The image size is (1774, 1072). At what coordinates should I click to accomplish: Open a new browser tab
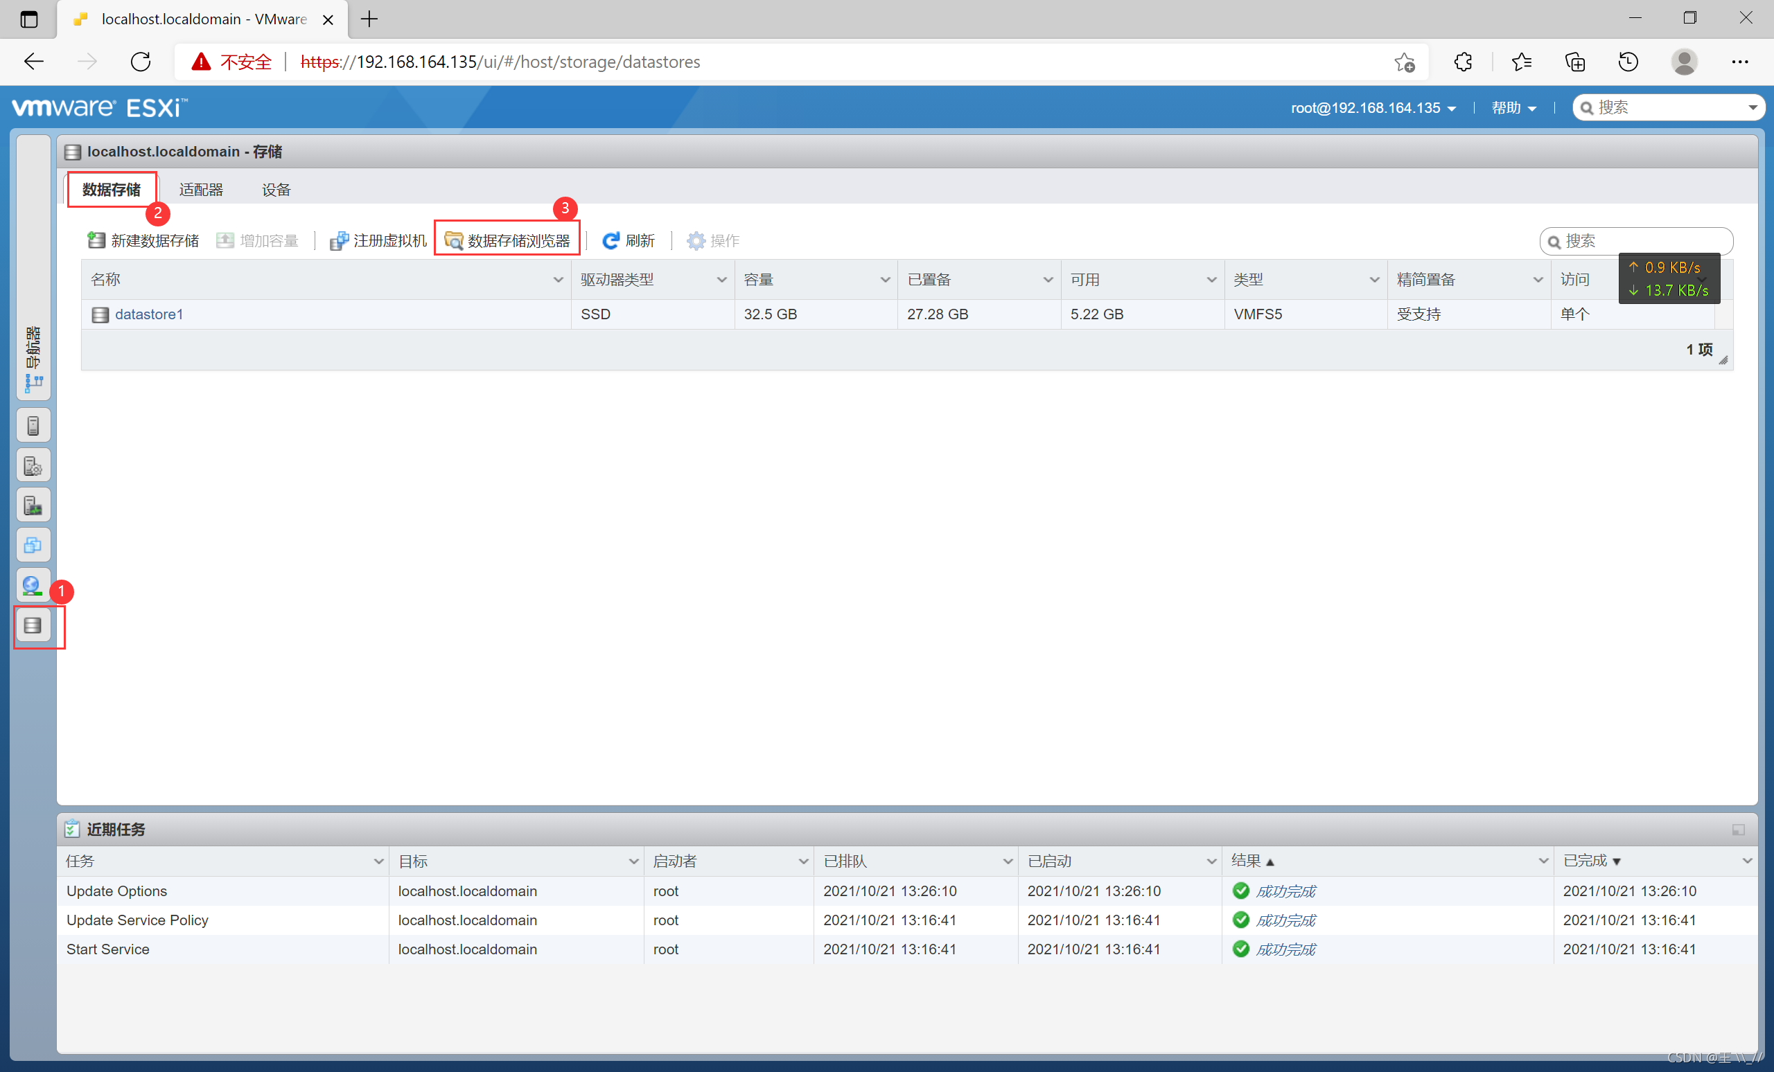369,19
